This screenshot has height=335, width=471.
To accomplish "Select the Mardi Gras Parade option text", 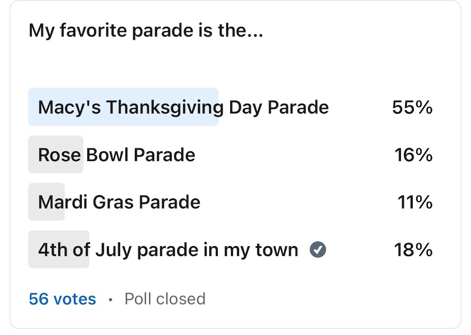I will tap(120, 202).
